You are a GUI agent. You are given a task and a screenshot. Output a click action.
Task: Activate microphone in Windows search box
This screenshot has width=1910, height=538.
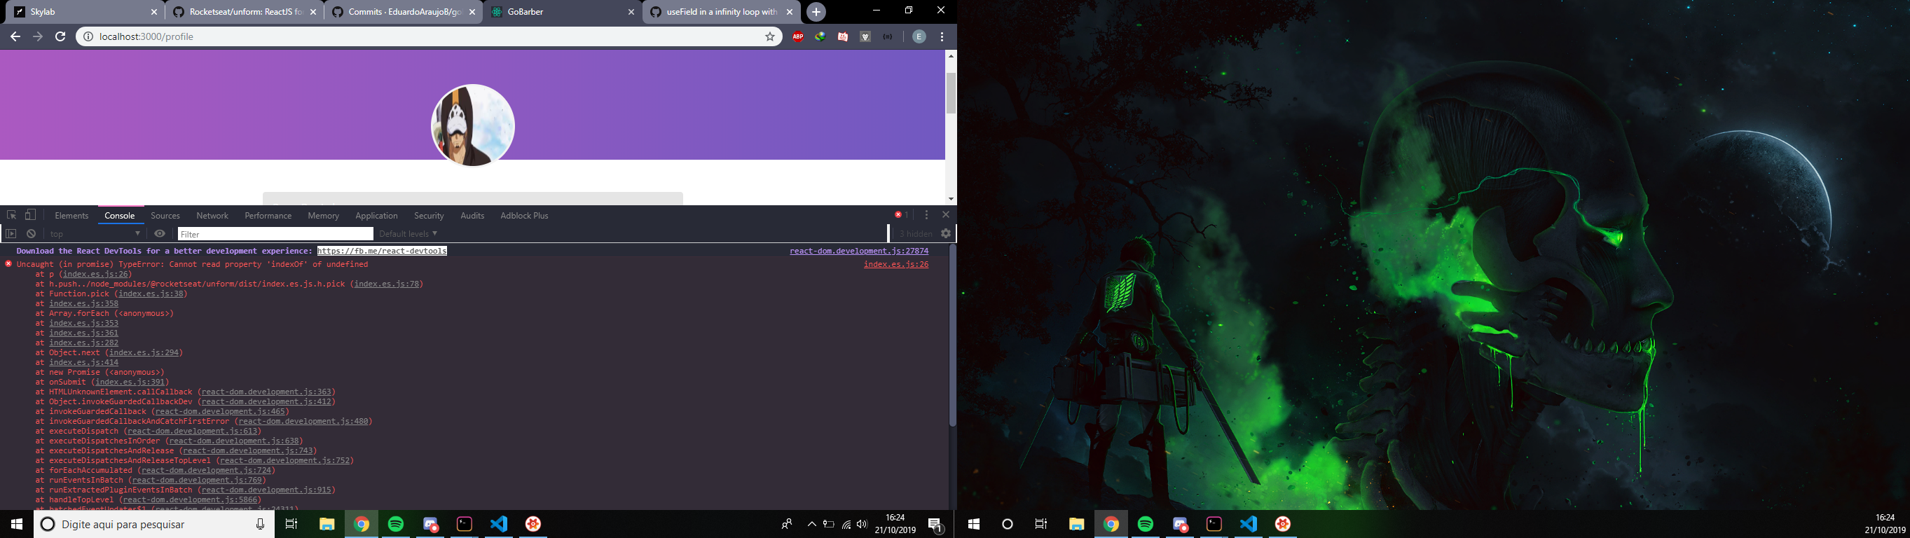(259, 524)
